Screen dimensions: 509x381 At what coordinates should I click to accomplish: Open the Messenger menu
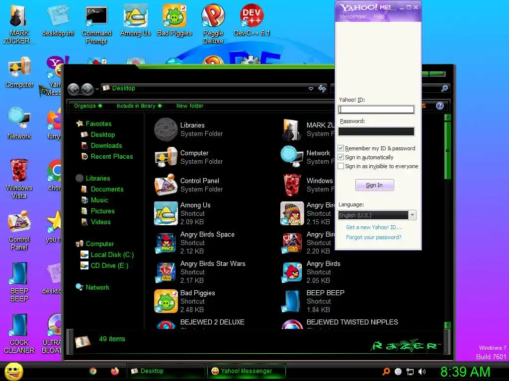(353, 16)
